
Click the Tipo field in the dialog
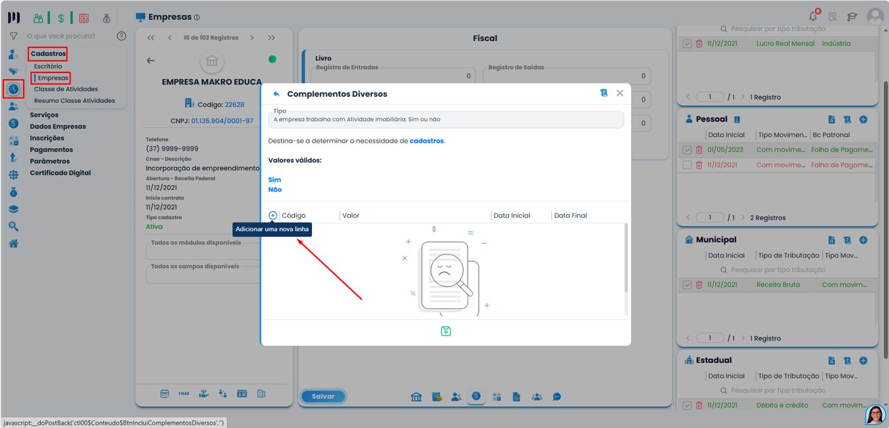tap(446, 119)
